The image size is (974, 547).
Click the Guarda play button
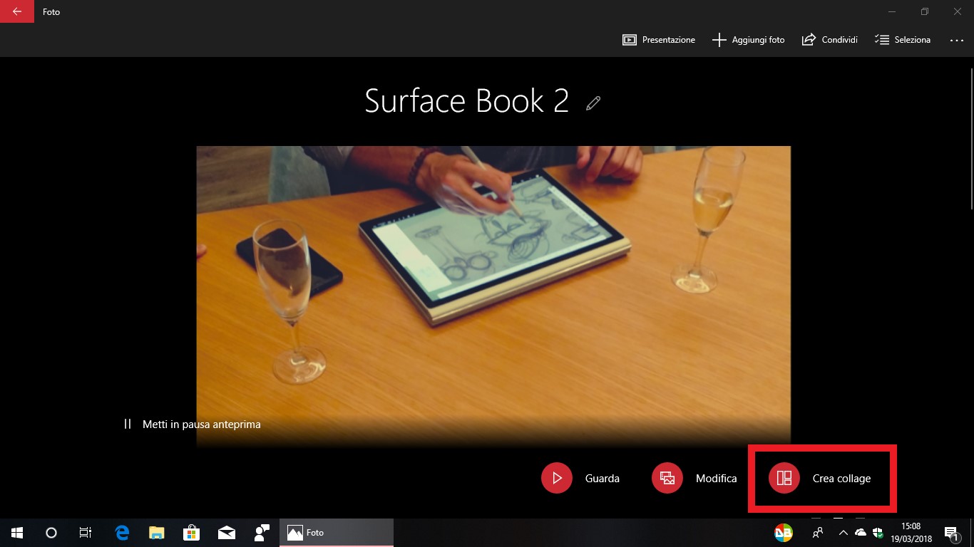tap(581, 479)
